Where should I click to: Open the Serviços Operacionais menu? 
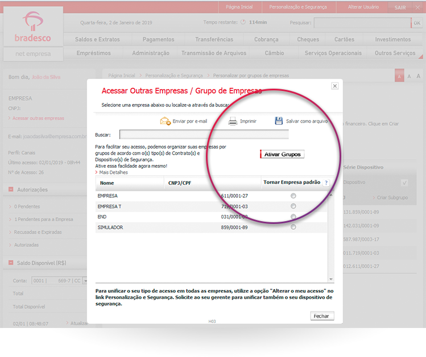333,53
